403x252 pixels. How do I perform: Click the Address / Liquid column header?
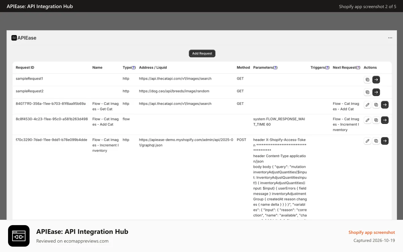click(153, 68)
